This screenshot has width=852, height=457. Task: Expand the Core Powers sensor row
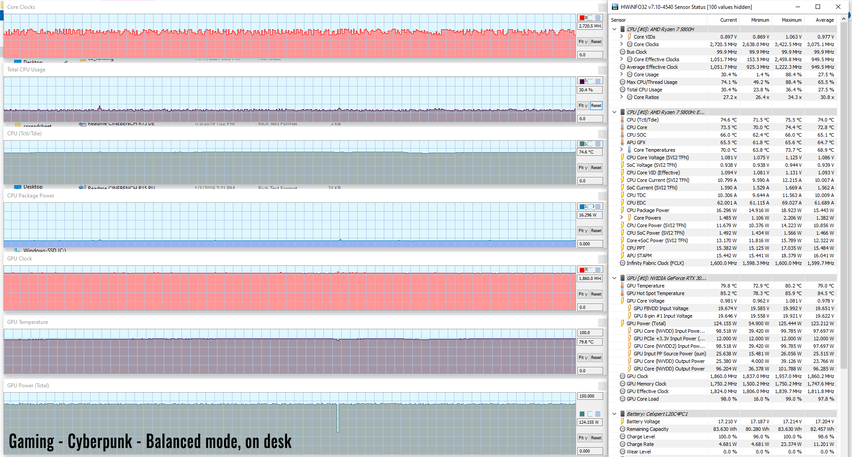(622, 218)
